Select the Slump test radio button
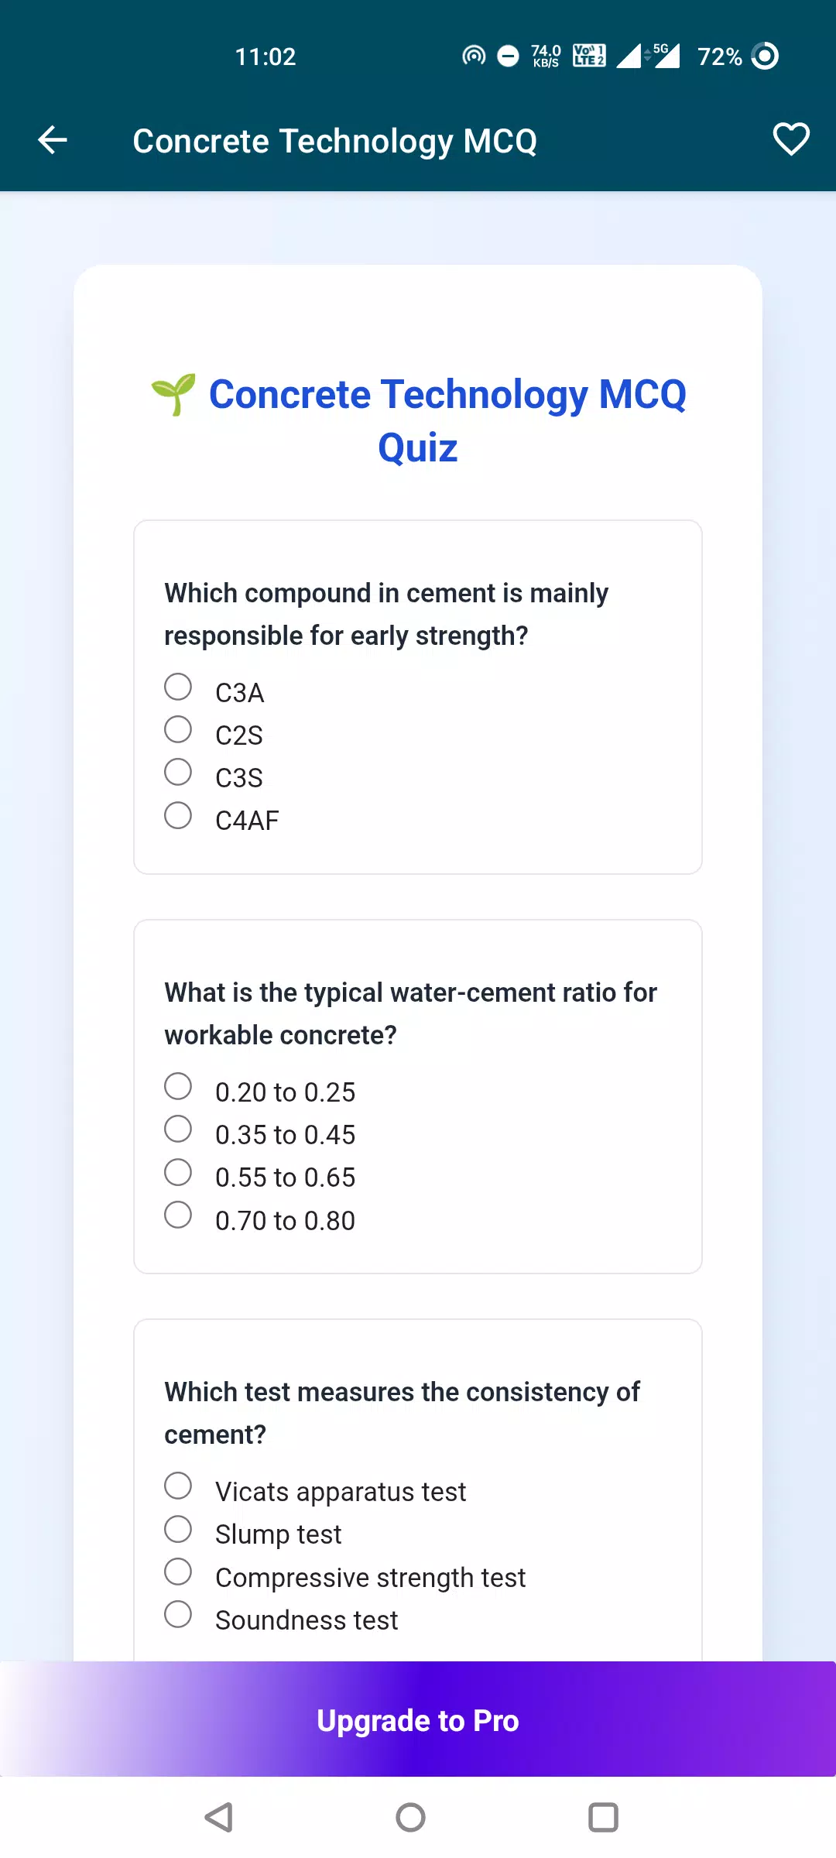 [x=178, y=1529]
